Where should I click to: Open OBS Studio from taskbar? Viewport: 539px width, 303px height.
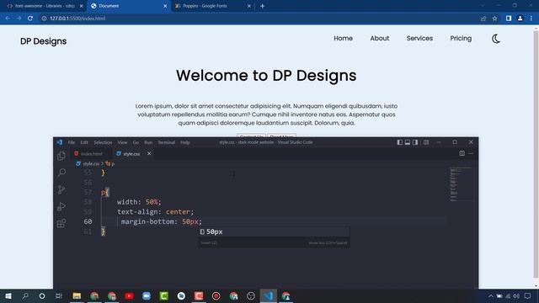pos(251,295)
